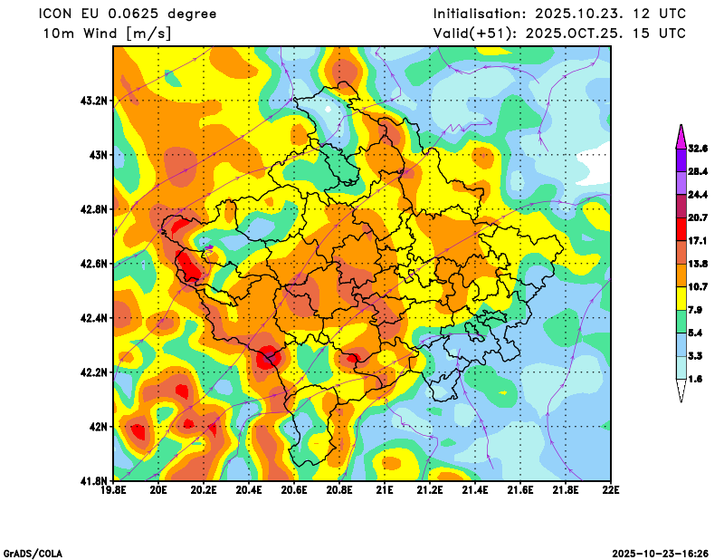Click the purple legend swatch between 28.4 and 32.6
Screen dimensions: 724x560
(680, 159)
